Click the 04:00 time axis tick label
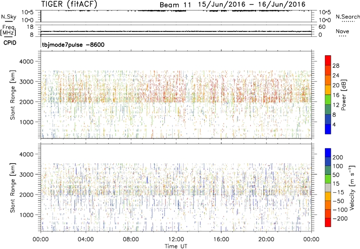This screenshot has width=360, height=249. pyautogui.click(x=85, y=240)
